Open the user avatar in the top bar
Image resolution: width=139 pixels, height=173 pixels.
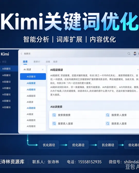(x=135, y=54)
